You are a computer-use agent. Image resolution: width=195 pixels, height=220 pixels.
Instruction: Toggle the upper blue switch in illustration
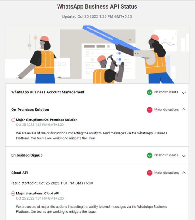[118, 53]
